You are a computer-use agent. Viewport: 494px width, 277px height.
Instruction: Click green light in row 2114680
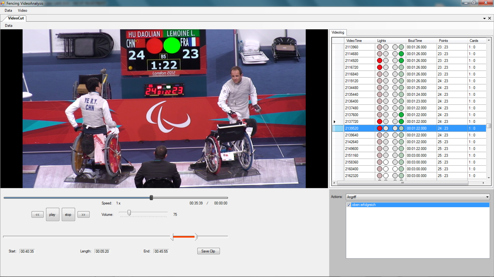click(x=401, y=54)
